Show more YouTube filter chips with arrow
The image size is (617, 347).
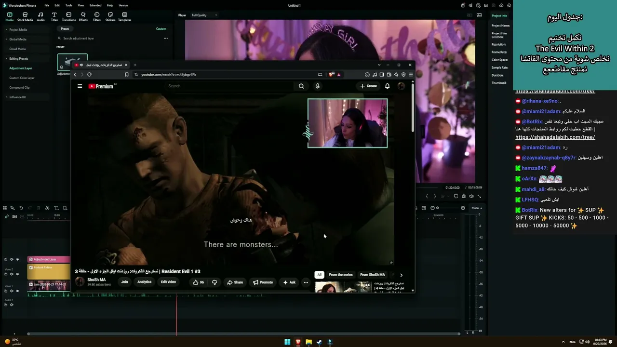tap(401, 275)
